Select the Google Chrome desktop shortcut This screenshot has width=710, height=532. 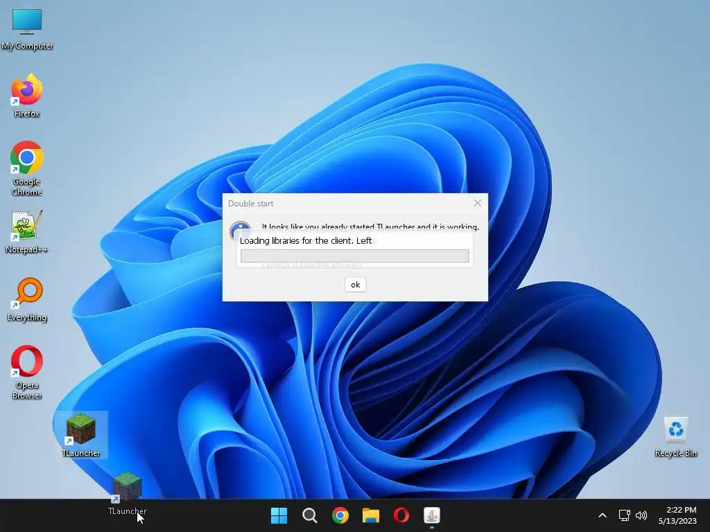pos(27,168)
